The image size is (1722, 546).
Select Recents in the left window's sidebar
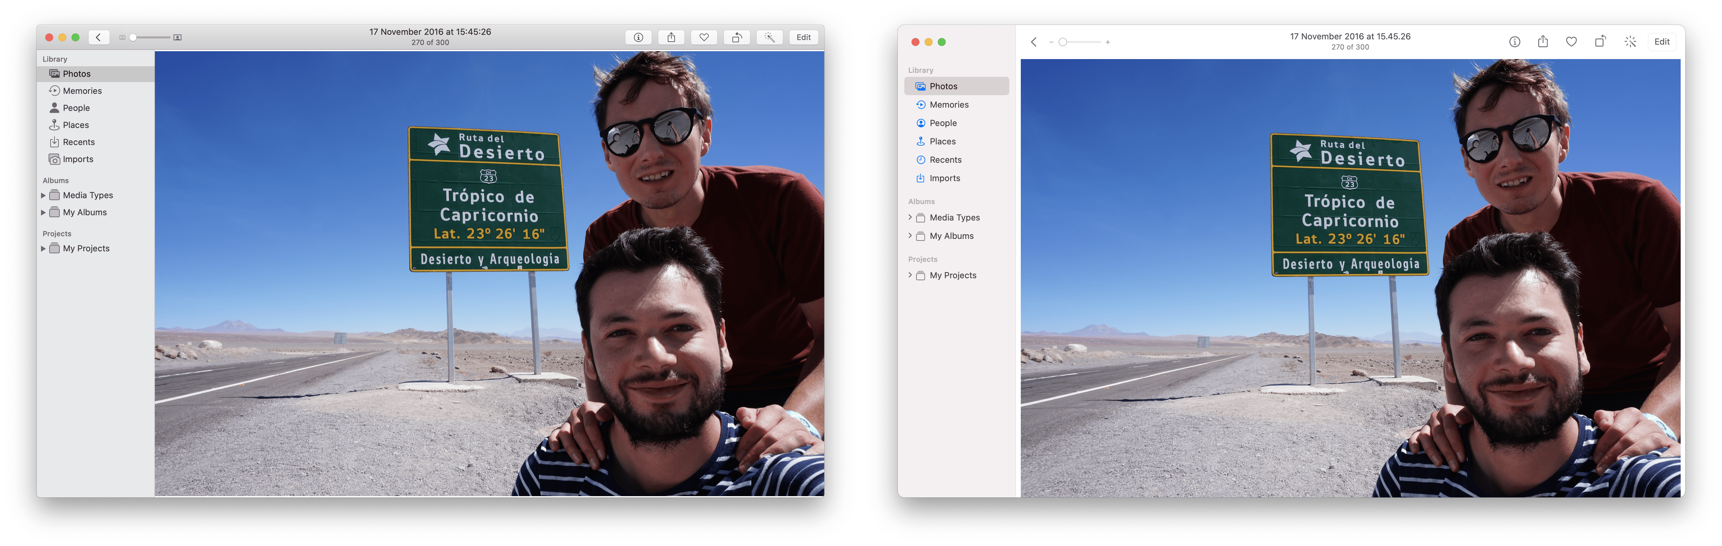(x=95, y=142)
